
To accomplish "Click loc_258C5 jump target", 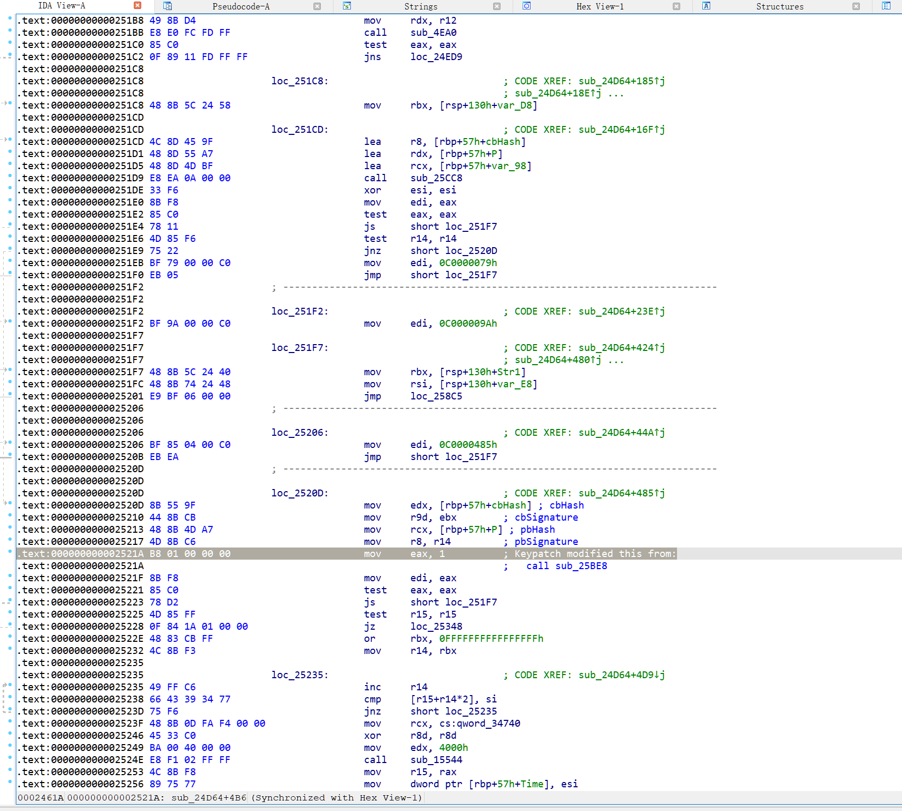I will (x=436, y=396).
